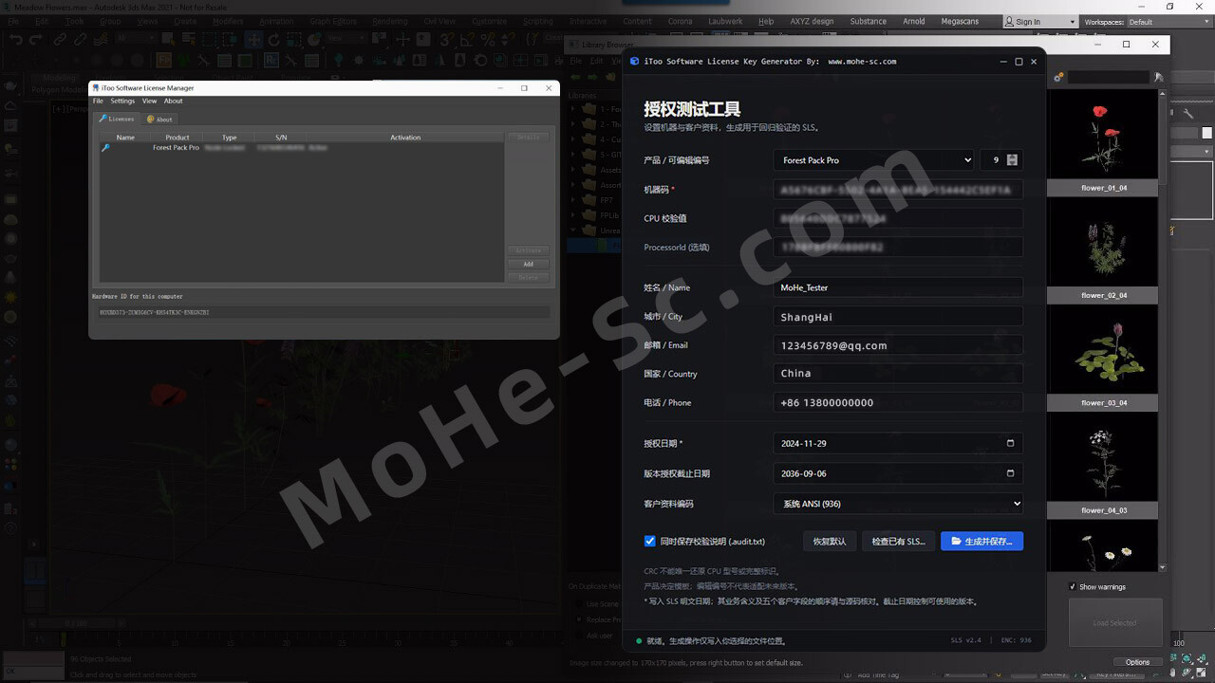Image resolution: width=1215 pixels, height=683 pixels.
Task: Click the 检查已有 SLS... button
Action: point(898,542)
